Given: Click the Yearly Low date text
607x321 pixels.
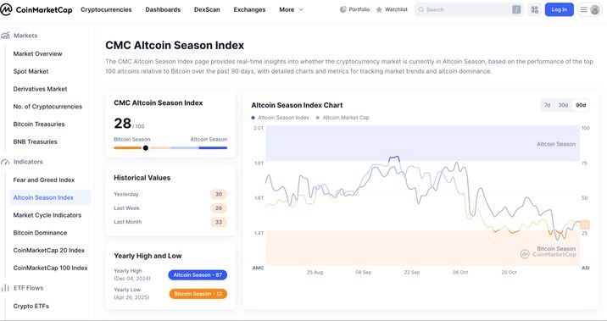Looking at the screenshot, I should [x=131, y=297].
